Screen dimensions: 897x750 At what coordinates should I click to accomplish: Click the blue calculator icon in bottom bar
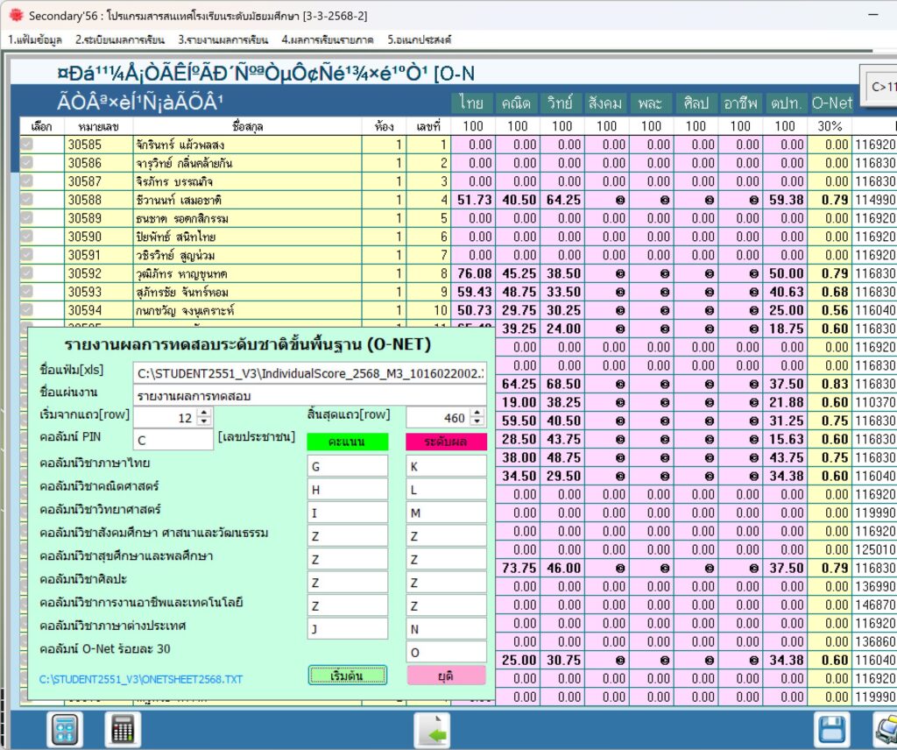coord(61,729)
